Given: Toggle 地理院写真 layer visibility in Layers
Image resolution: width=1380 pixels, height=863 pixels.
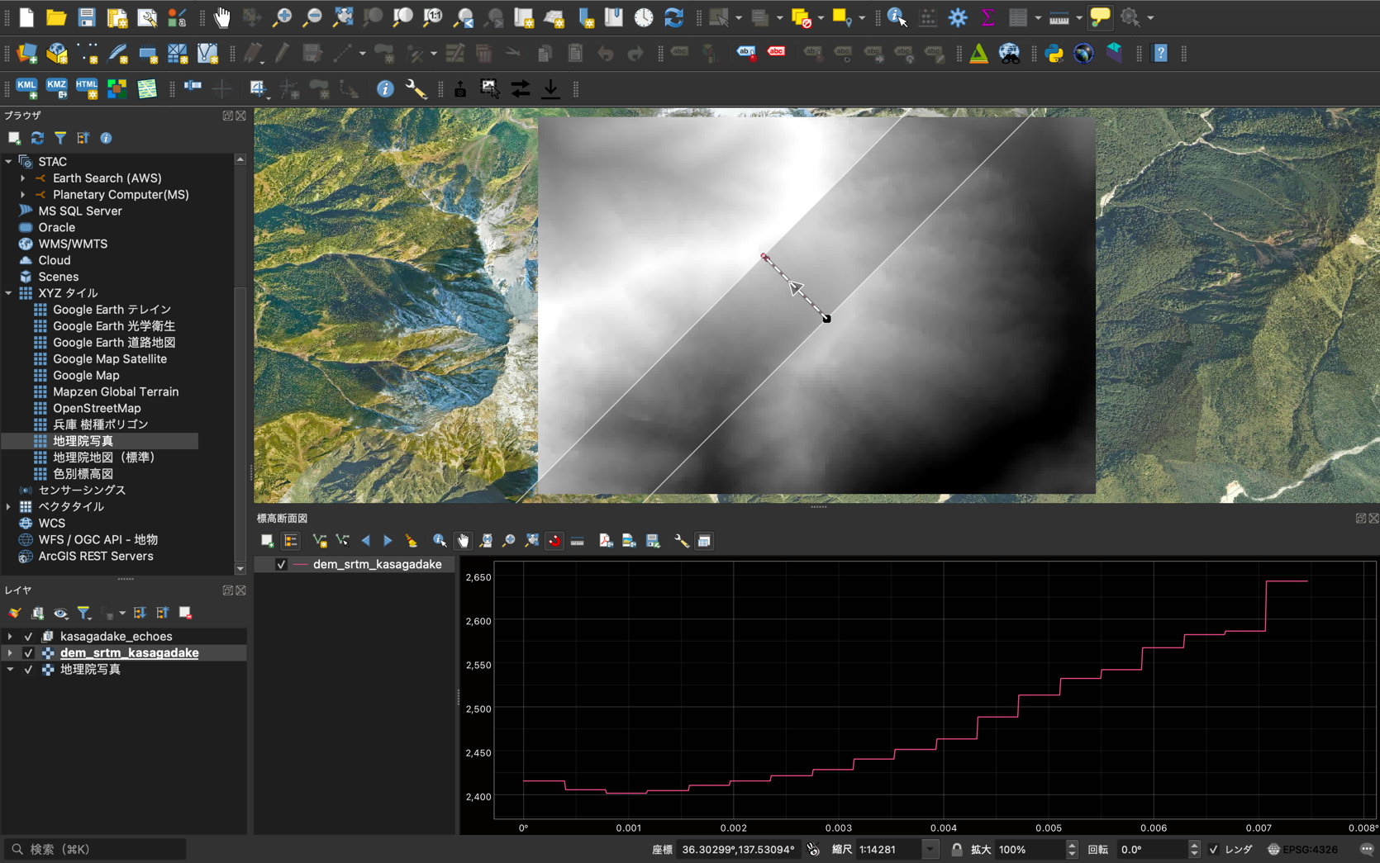Looking at the screenshot, I should click(x=28, y=670).
